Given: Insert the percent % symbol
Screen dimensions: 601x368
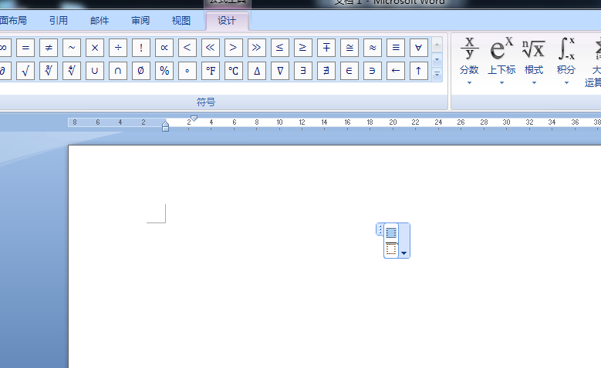Looking at the screenshot, I should (x=164, y=71).
